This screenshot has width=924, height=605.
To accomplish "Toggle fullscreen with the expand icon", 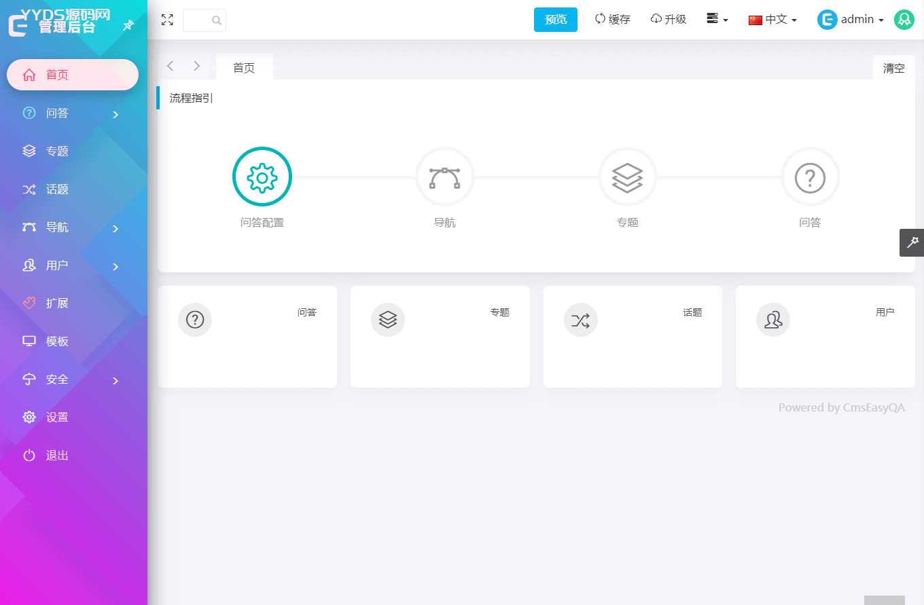I will point(167,20).
